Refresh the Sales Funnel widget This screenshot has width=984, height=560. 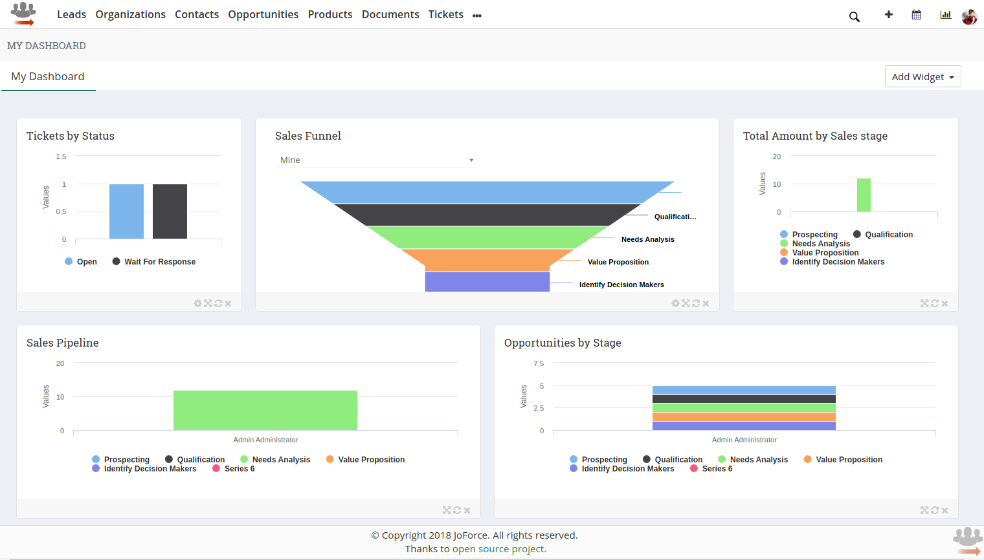coord(695,303)
